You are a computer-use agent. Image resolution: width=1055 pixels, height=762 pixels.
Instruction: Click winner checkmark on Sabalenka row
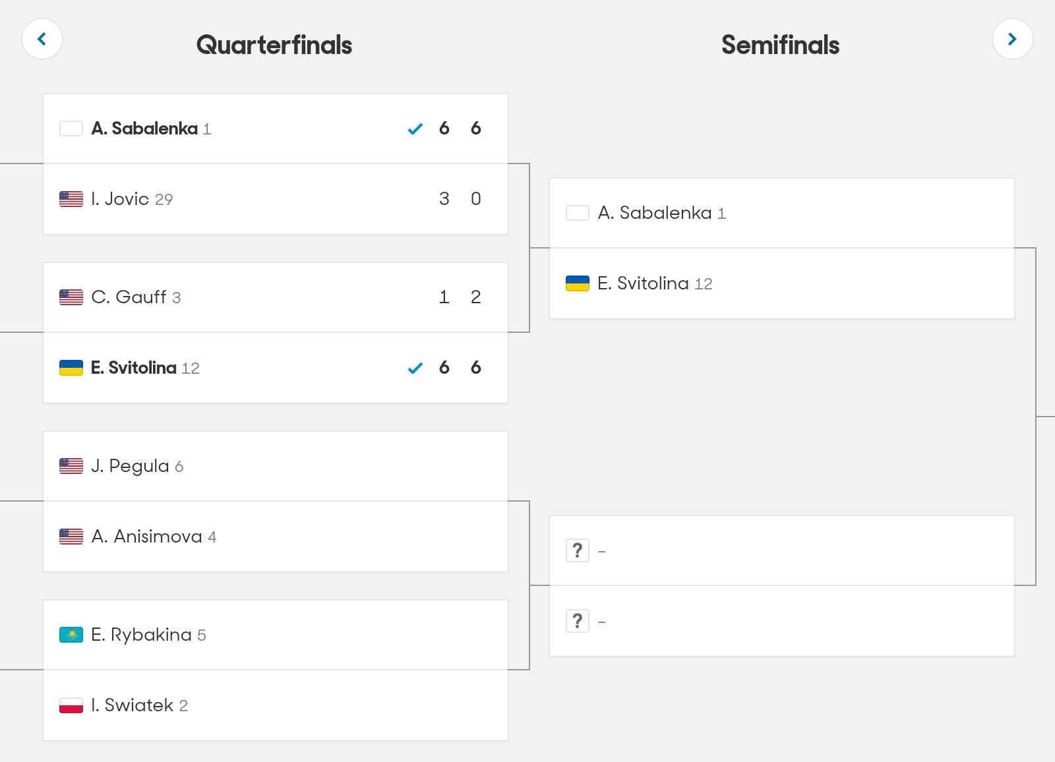(415, 129)
